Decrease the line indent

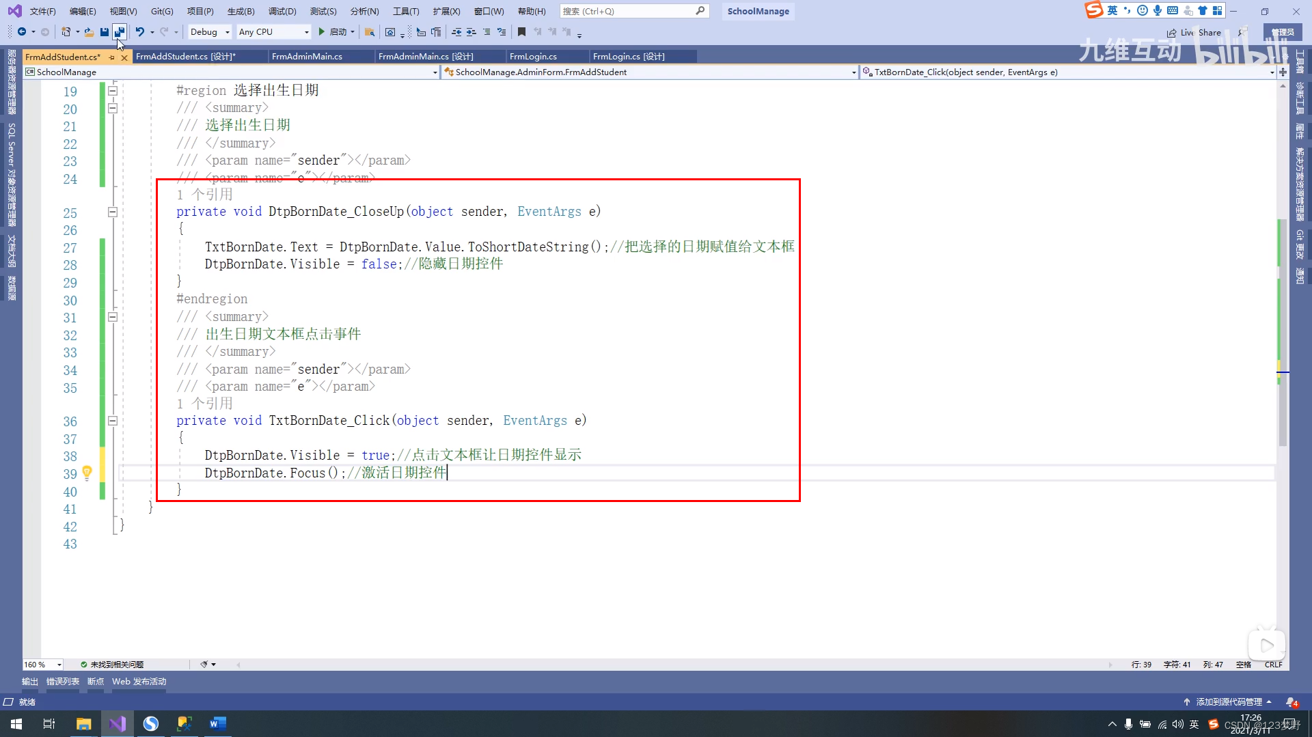(456, 32)
